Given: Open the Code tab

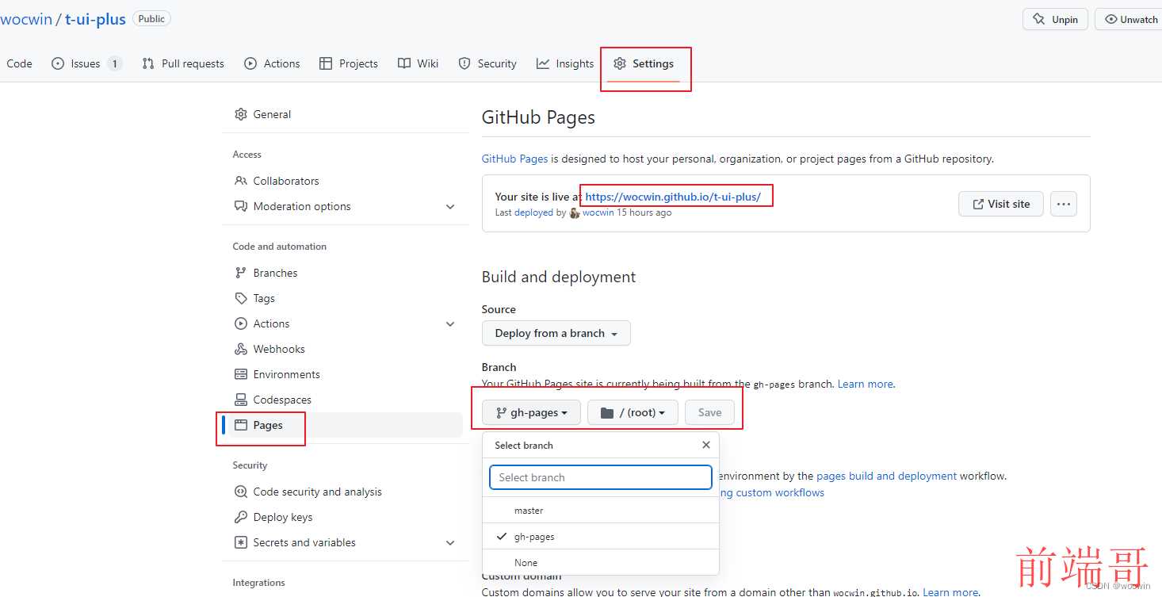Looking at the screenshot, I should point(19,63).
